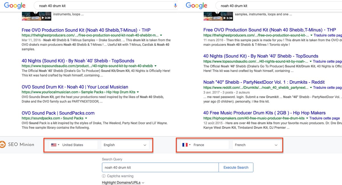This screenshot has width=342, height=185.
Task: Click the Search Query input field
Action: [160, 167]
